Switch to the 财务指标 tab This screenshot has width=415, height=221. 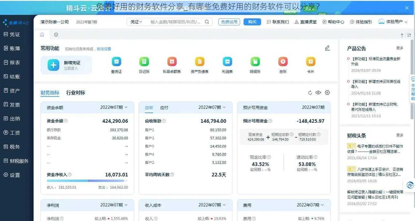point(50,93)
